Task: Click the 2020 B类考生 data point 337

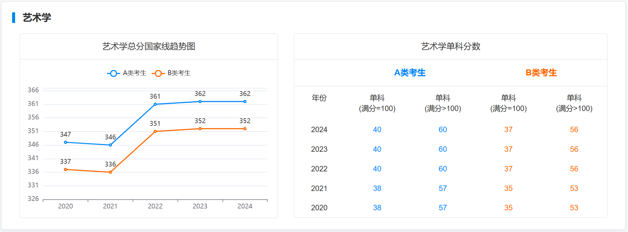Action: pos(66,170)
